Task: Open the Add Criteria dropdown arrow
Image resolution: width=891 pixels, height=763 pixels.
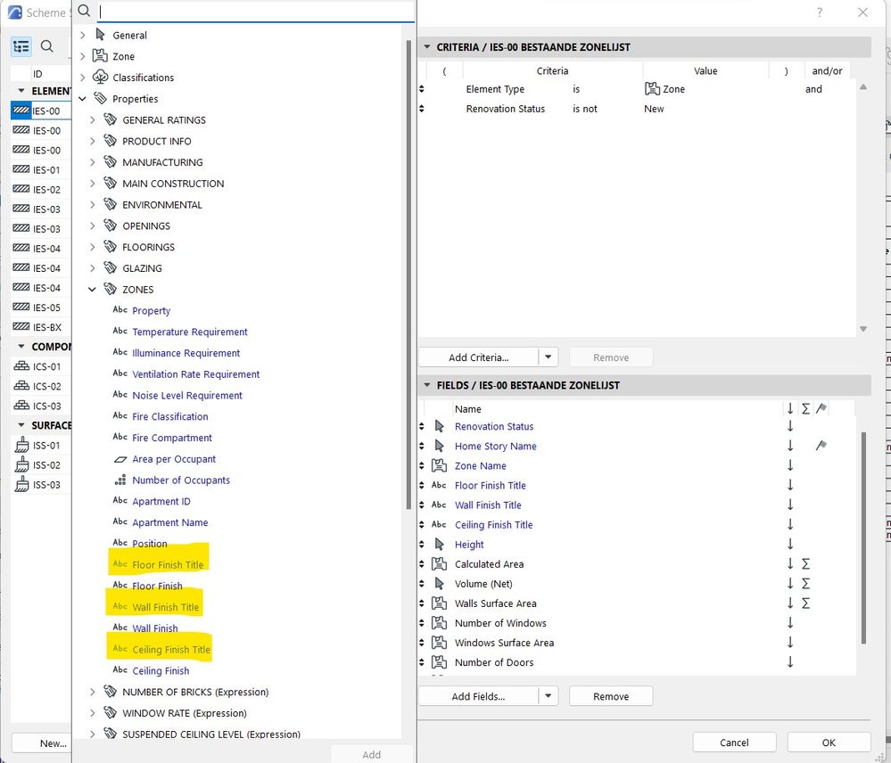Action: pyautogui.click(x=549, y=357)
